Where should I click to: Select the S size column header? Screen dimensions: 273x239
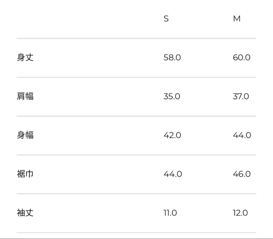[166, 19]
